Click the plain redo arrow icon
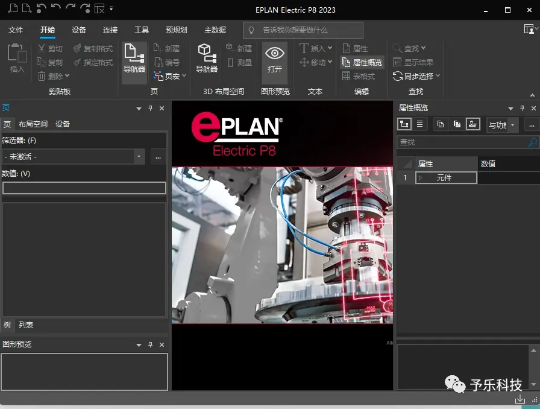 click(71, 8)
